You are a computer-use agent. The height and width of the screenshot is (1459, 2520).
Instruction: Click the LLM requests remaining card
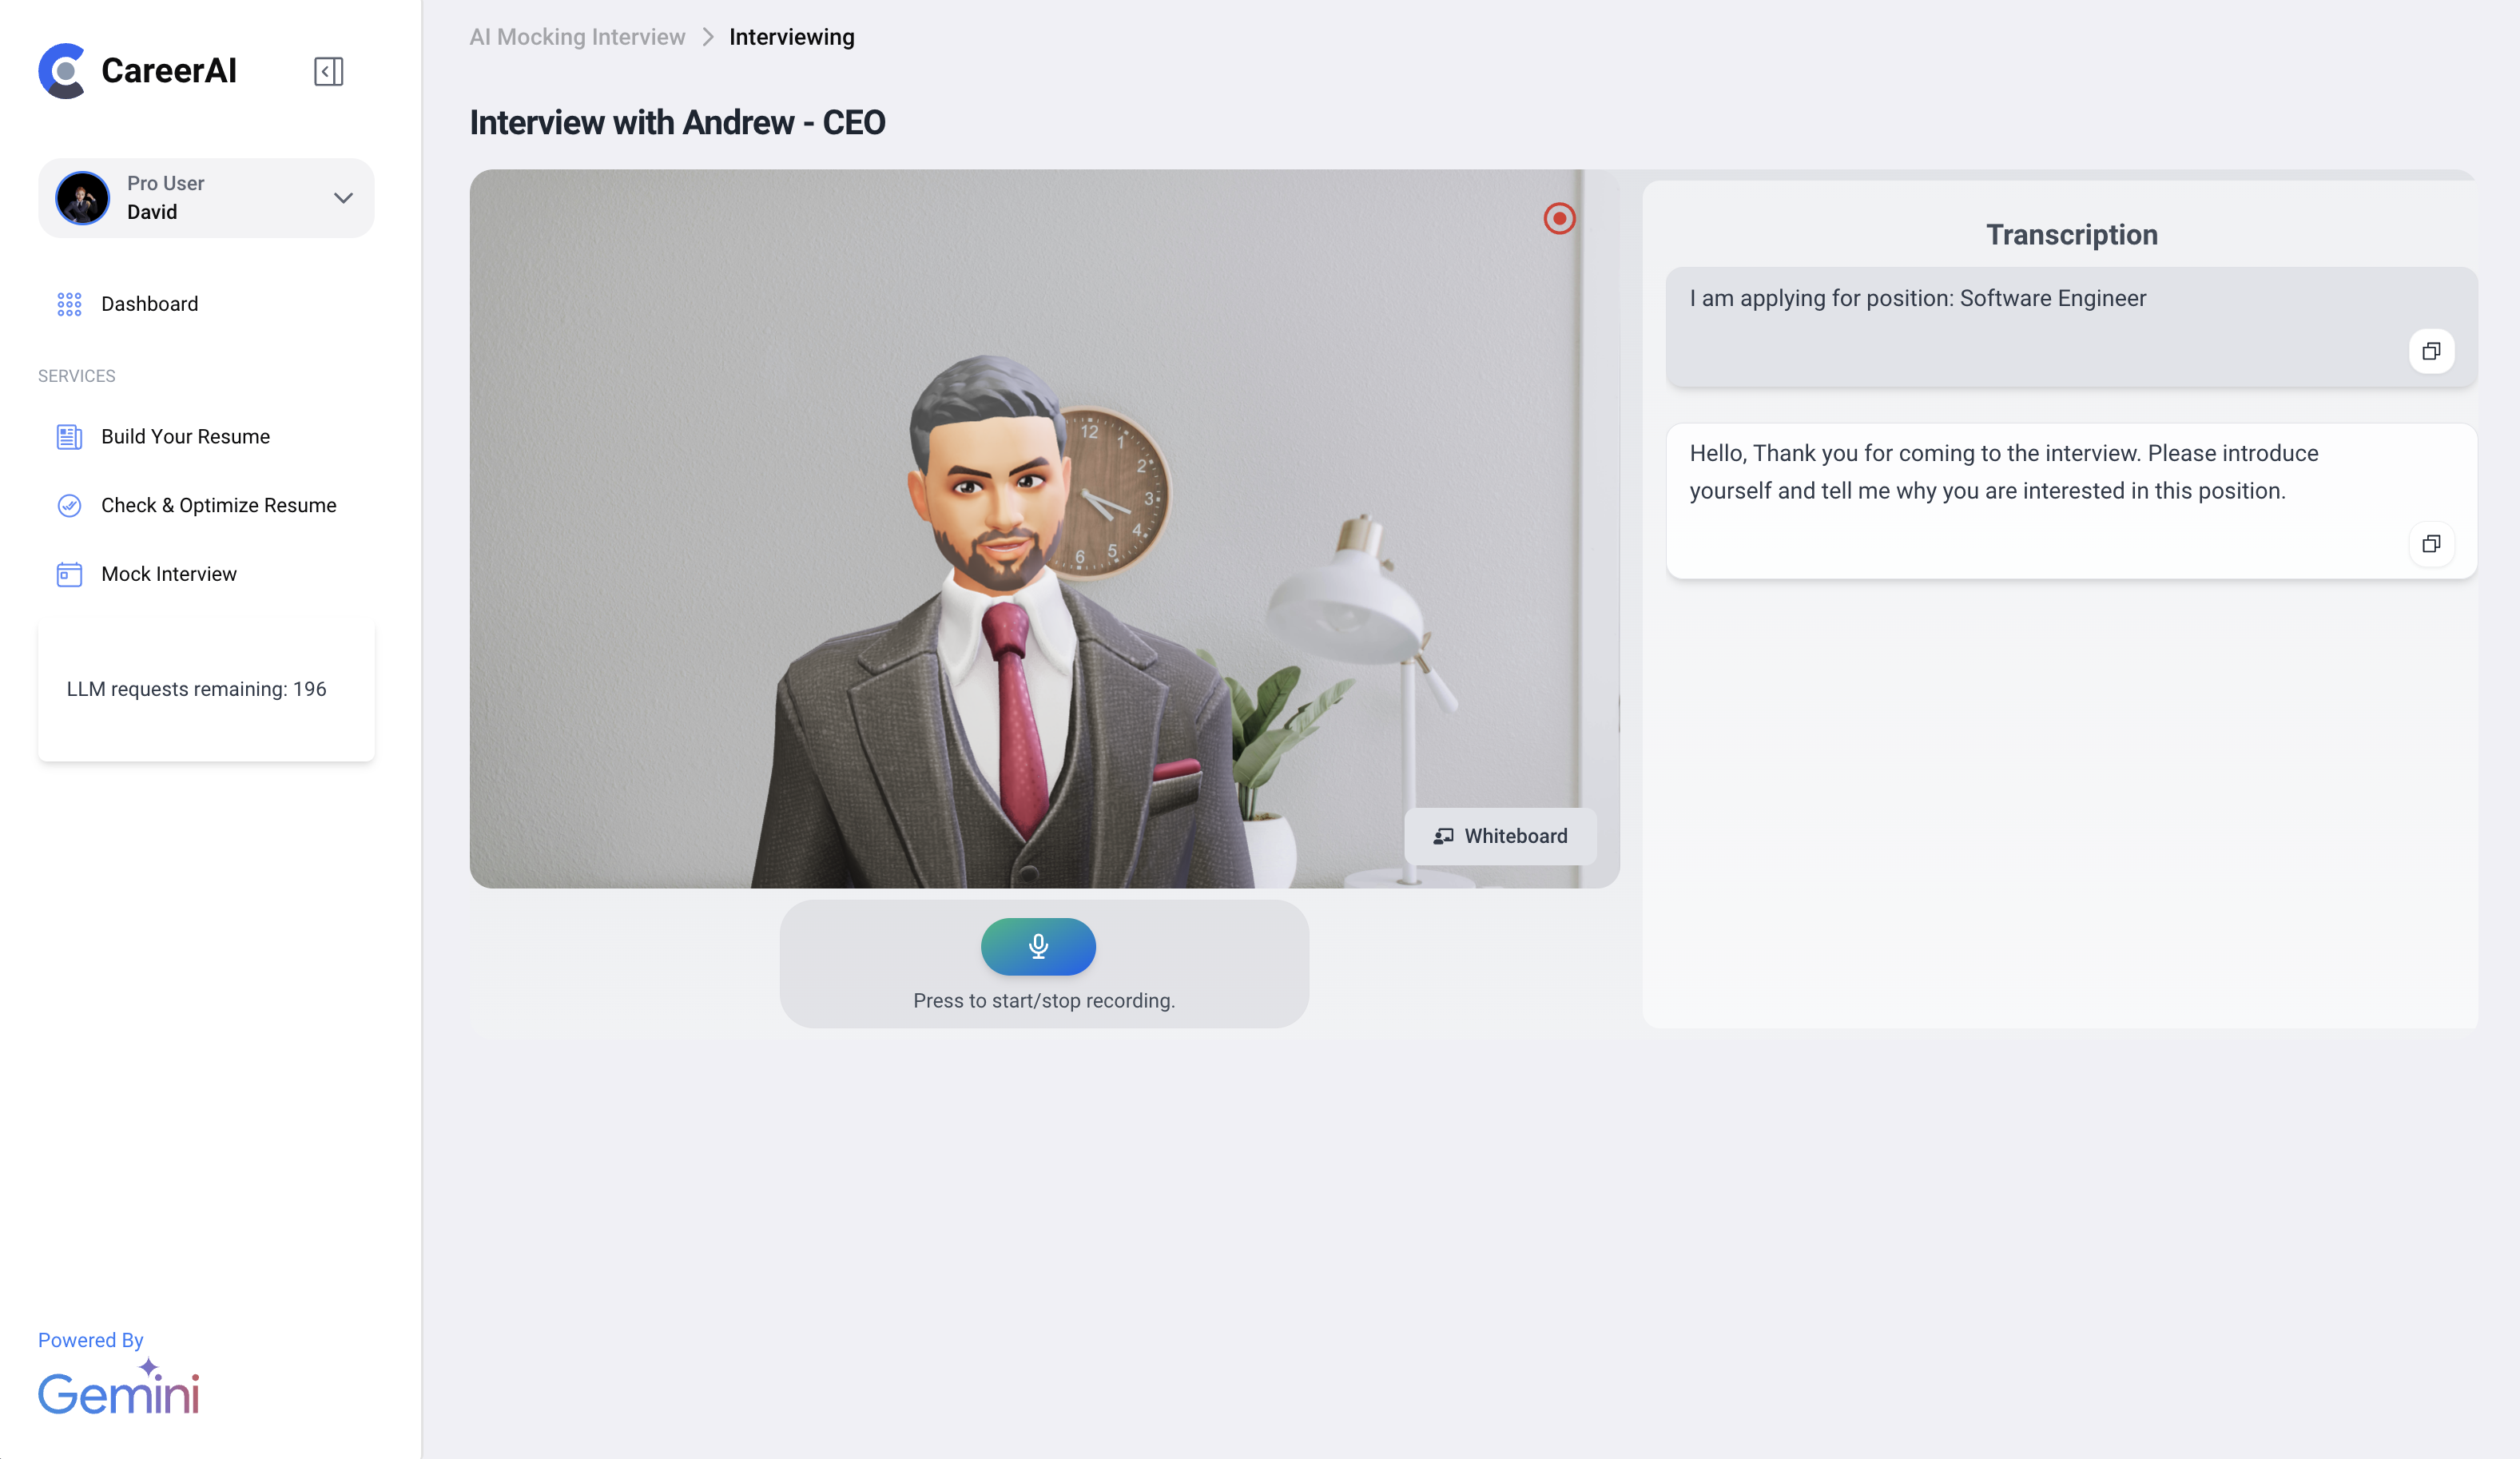coord(206,689)
